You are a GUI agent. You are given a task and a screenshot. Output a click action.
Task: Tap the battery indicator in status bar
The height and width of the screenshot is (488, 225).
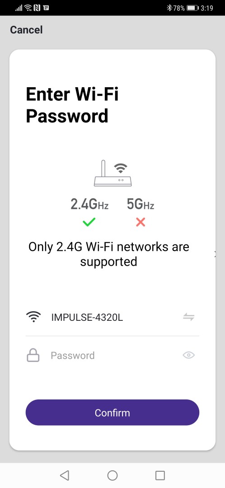pyautogui.click(x=192, y=8)
